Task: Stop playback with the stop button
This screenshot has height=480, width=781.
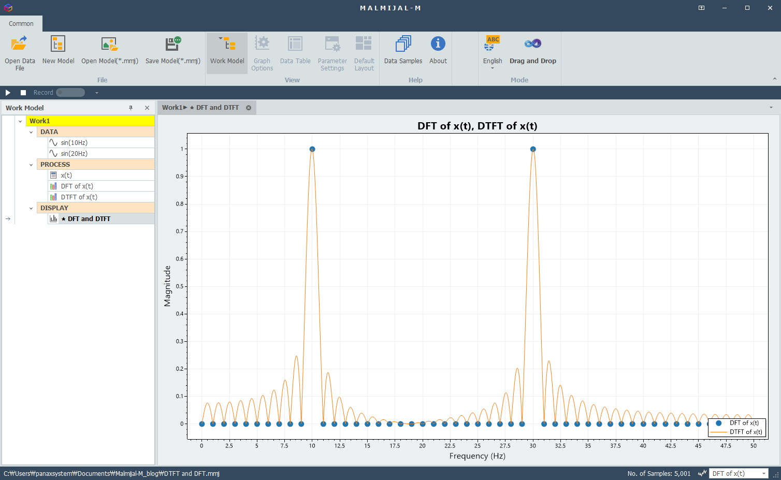Action: pyautogui.click(x=23, y=93)
